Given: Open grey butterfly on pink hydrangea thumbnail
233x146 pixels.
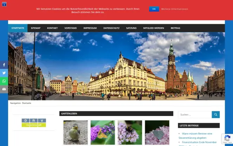Looking at the screenshot, I should 157,132.
